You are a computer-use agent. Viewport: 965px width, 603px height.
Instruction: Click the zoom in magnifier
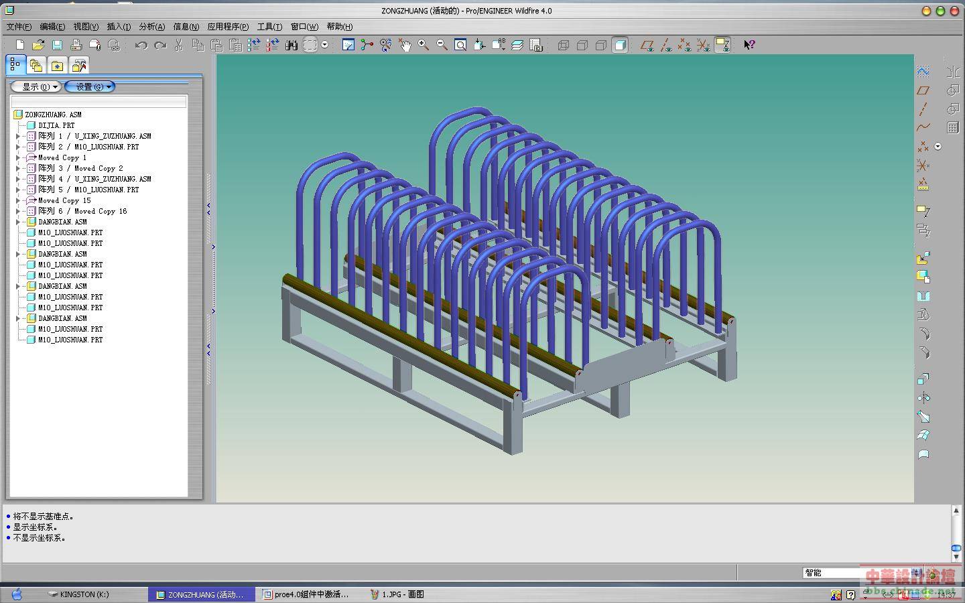click(x=424, y=45)
